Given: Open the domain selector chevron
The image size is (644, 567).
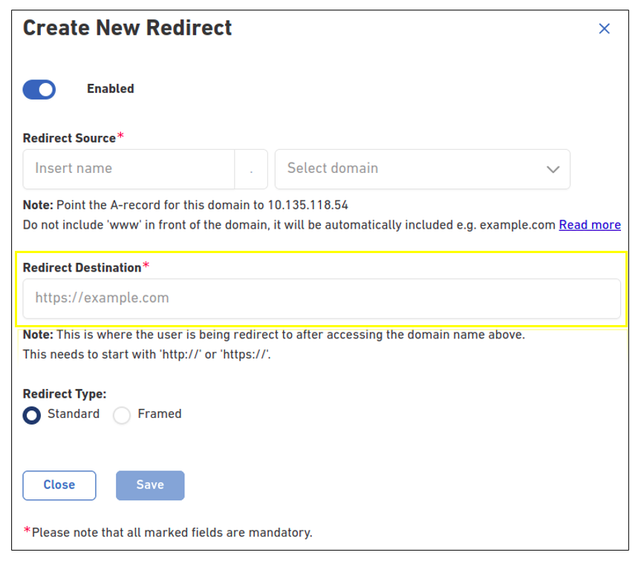Looking at the screenshot, I should coord(552,169).
